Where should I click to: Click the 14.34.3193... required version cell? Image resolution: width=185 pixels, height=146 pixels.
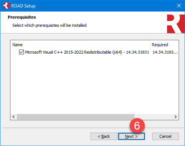point(165,52)
